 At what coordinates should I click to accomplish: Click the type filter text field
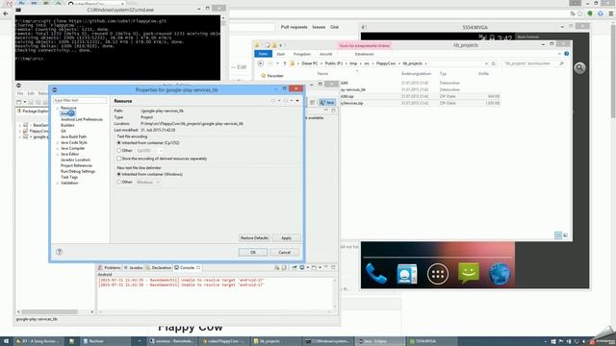click(80, 100)
